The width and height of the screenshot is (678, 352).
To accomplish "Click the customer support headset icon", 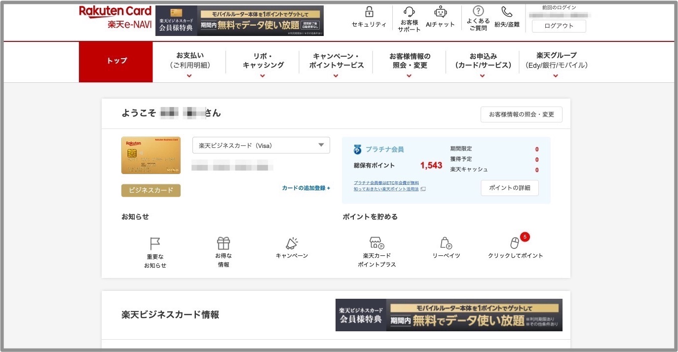I will (409, 12).
